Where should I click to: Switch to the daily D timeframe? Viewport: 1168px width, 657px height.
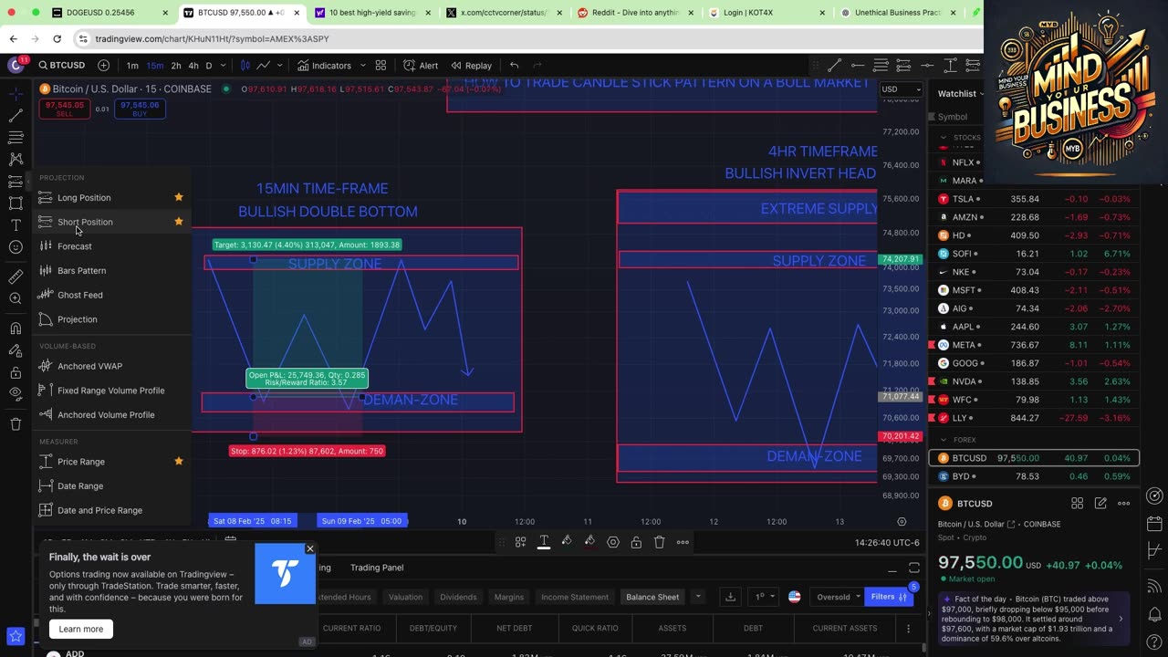(x=209, y=66)
